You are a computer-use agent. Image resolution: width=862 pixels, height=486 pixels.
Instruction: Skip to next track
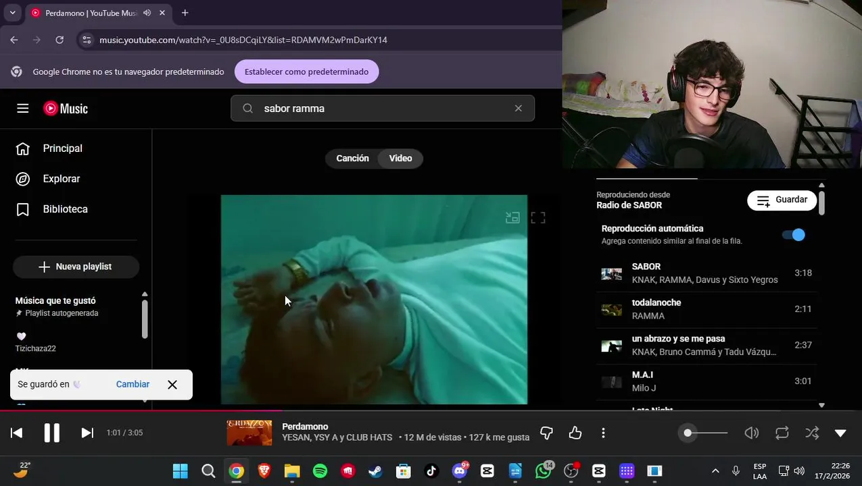(87, 433)
